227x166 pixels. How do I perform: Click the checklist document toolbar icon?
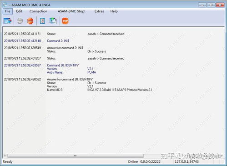click(42, 21)
